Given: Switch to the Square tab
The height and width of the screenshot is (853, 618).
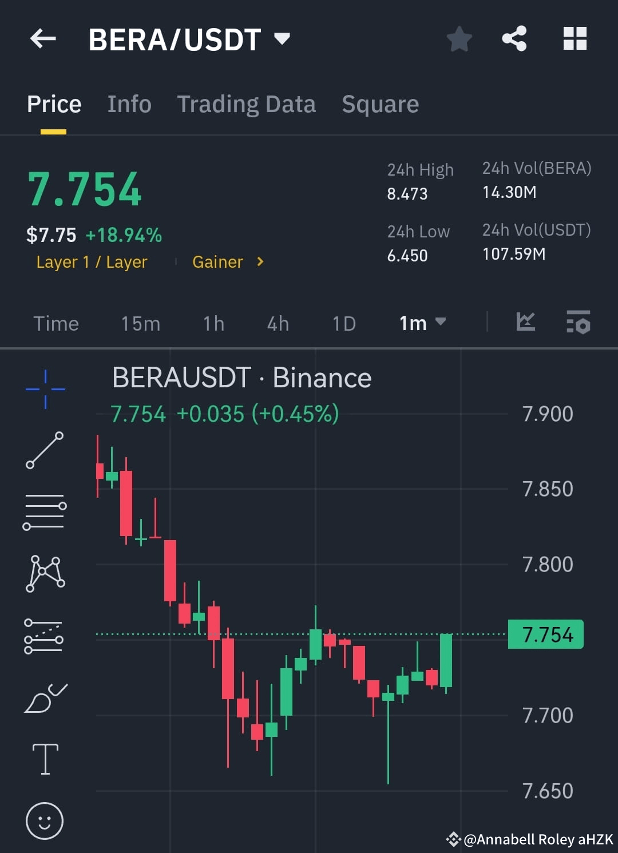Looking at the screenshot, I should click(x=380, y=104).
